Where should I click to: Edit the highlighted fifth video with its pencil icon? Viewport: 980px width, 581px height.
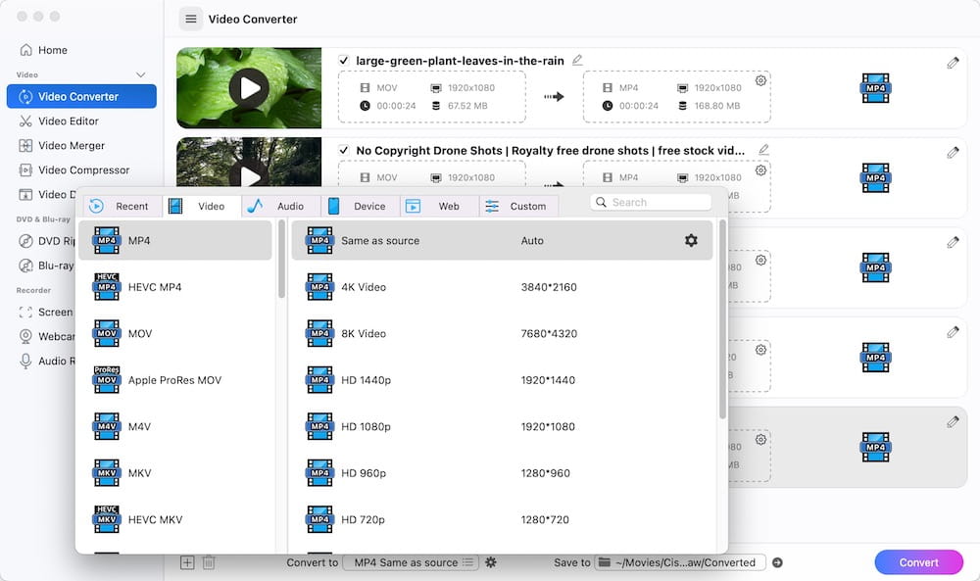tap(953, 422)
